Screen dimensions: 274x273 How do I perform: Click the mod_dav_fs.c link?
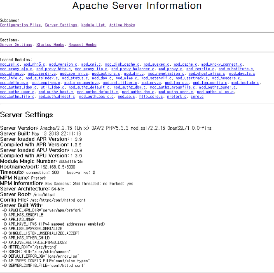tap(242, 74)
